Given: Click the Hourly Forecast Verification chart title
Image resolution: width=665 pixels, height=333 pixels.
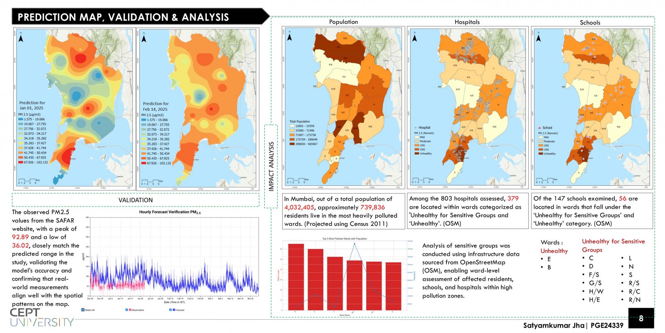Looking at the screenshot, I should (170, 212).
